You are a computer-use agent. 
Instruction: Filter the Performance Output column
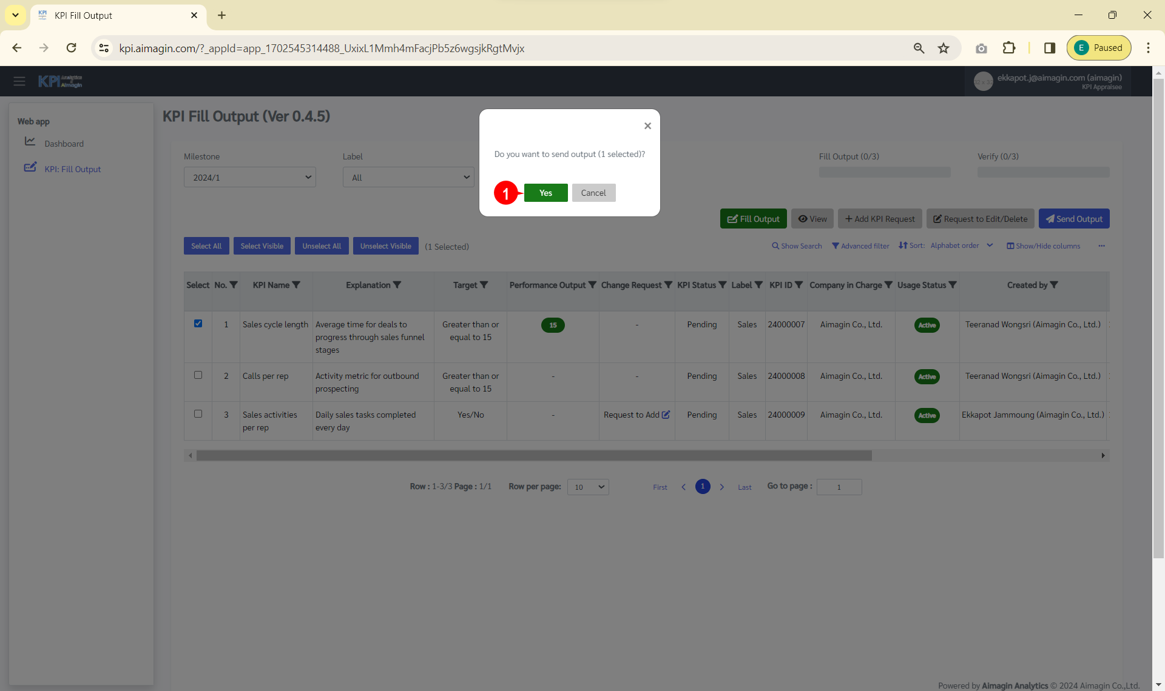(x=592, y=285)
